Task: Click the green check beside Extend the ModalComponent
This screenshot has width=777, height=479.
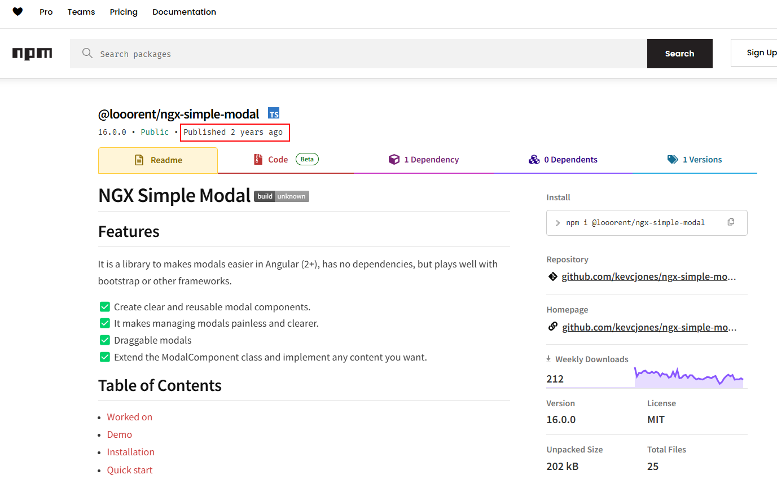Action: click(104, 357)
